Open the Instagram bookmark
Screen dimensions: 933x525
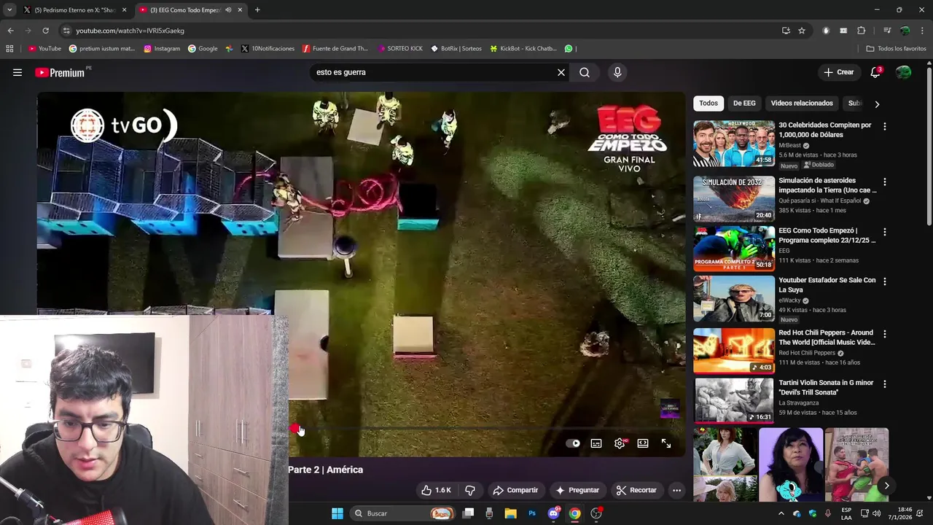162,49
